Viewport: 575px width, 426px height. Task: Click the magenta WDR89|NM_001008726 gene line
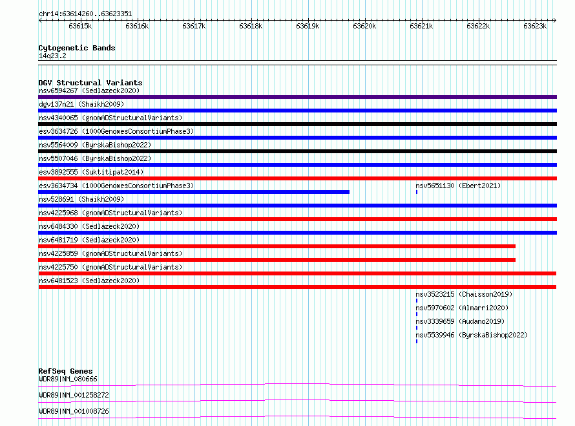(x=297, y=417)
